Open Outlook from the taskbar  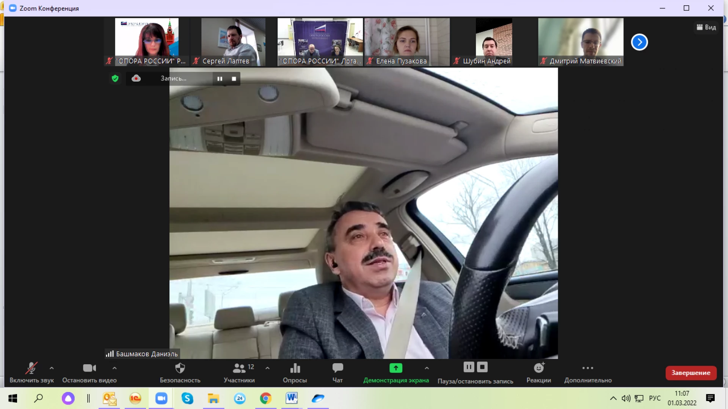click(x=110, y=398)
